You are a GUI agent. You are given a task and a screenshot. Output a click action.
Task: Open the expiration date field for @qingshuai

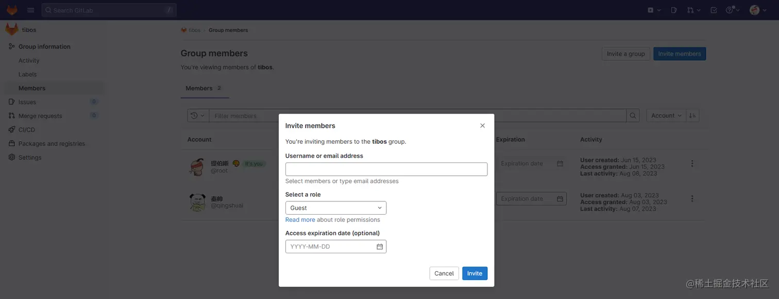tap(531, 199)
